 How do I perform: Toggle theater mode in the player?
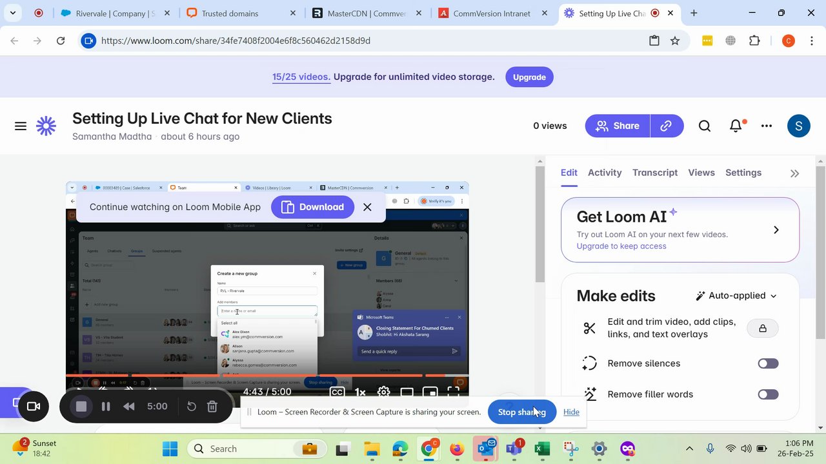407,392
